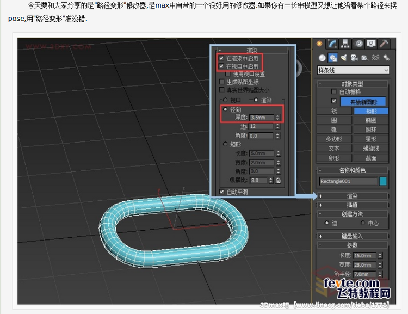Toggle 在视口中启用 checkbox

[x=221, y=66]
